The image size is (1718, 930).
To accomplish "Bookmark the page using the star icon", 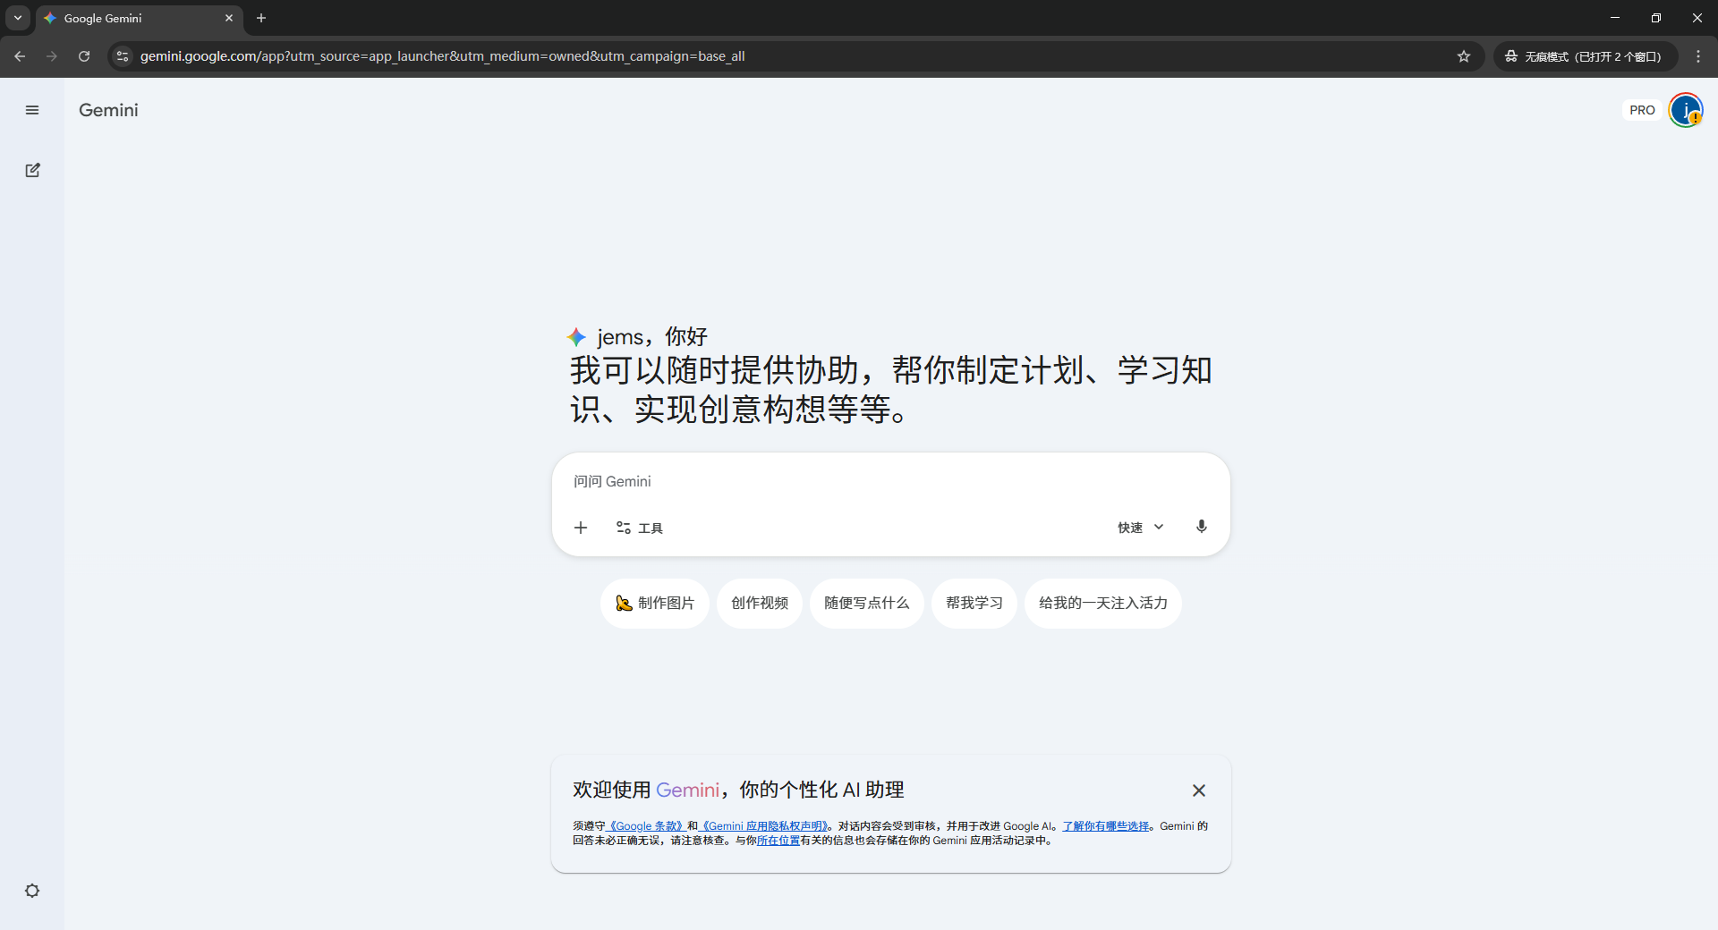I will point(1464,56).
